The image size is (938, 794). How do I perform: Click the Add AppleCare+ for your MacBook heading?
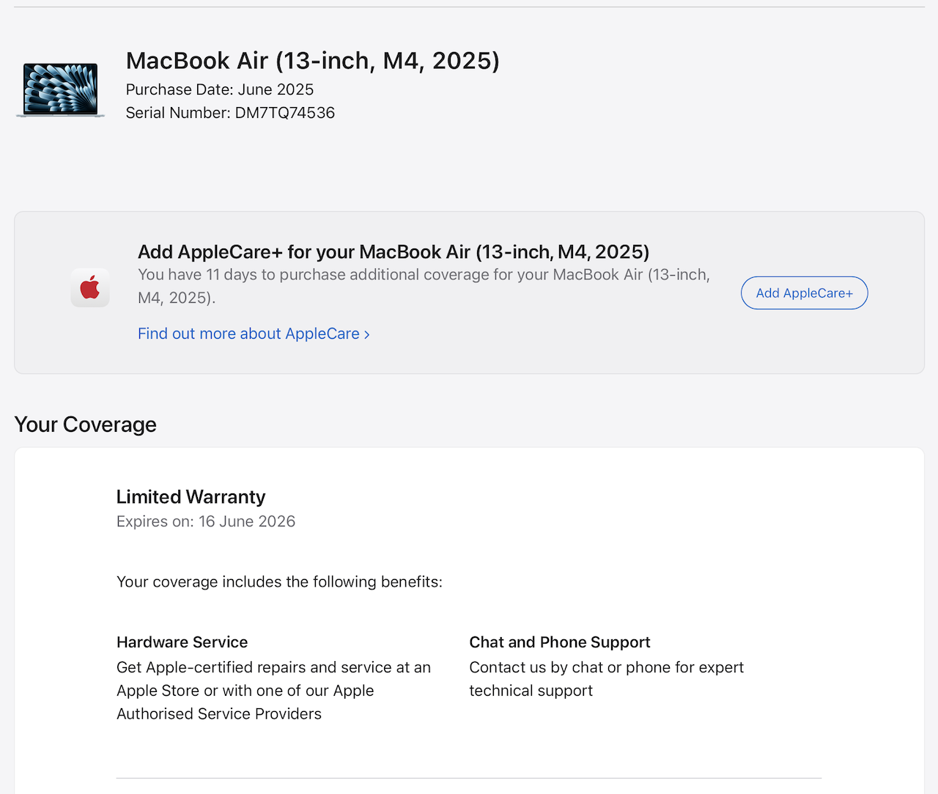394,252
